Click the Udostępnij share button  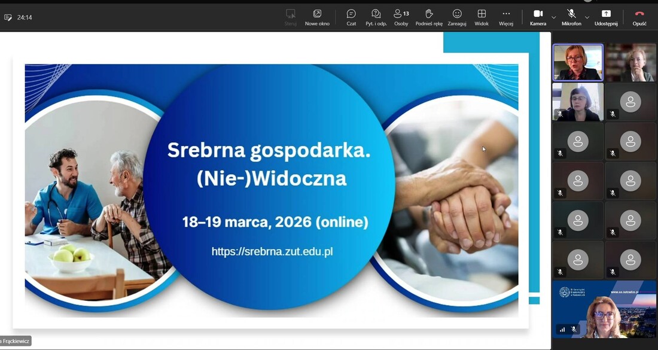(606, 17)
